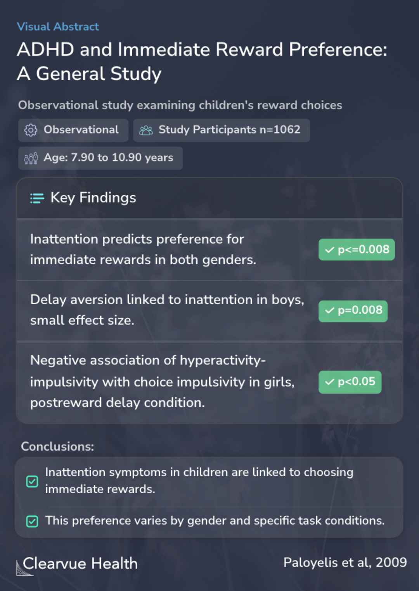Select the Age 7.90 to 10.90 years tag
The width and height of the screenshot is (419, 591).
click(100, 158)
